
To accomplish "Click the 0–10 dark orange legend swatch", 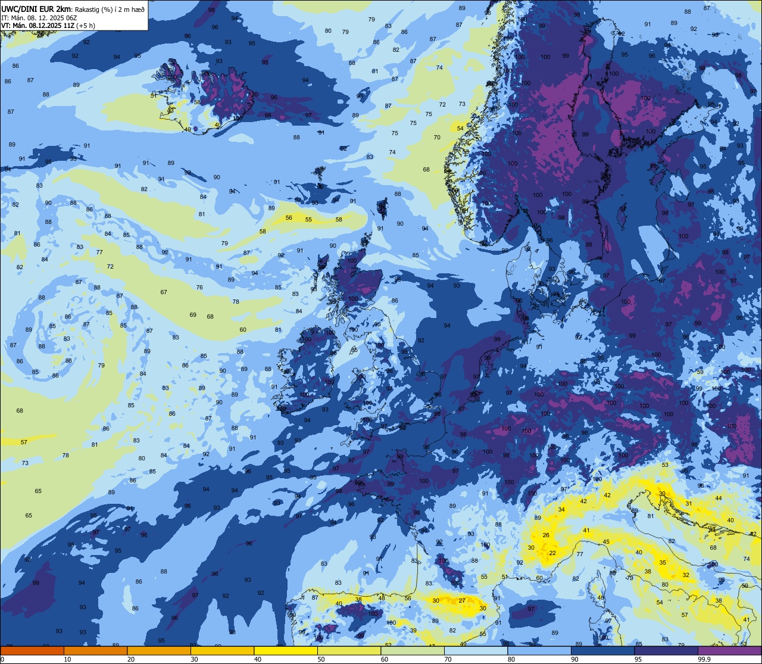I will pos(32,651).
